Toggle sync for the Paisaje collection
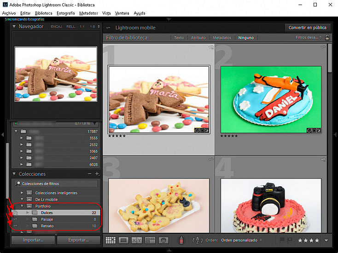 [x=16, y=219]
